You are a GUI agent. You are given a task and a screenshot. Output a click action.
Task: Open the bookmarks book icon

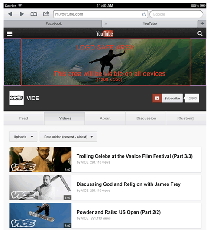coord(33,14)
